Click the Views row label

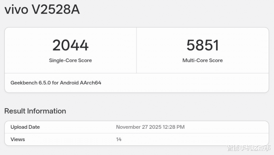point(18,139)
